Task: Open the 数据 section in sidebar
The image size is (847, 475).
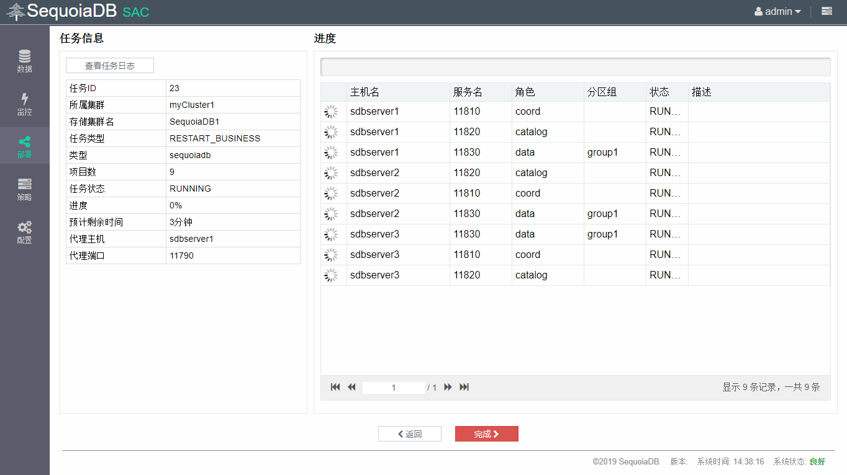Action: tap(25, 61)
